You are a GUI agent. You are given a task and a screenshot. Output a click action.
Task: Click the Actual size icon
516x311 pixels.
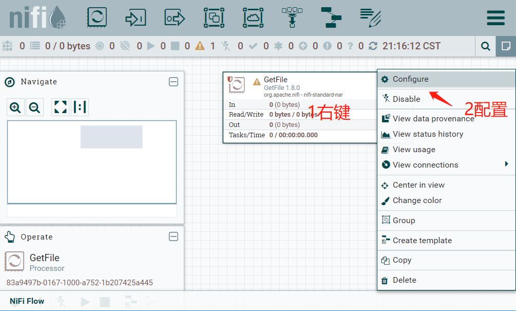click(80, 107)
